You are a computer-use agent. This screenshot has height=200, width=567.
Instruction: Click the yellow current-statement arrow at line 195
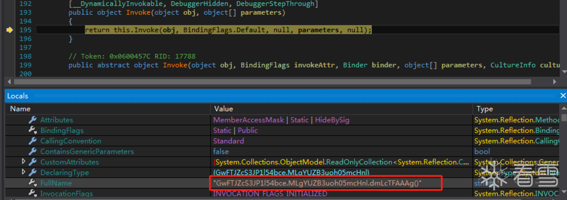click(9, 30)
